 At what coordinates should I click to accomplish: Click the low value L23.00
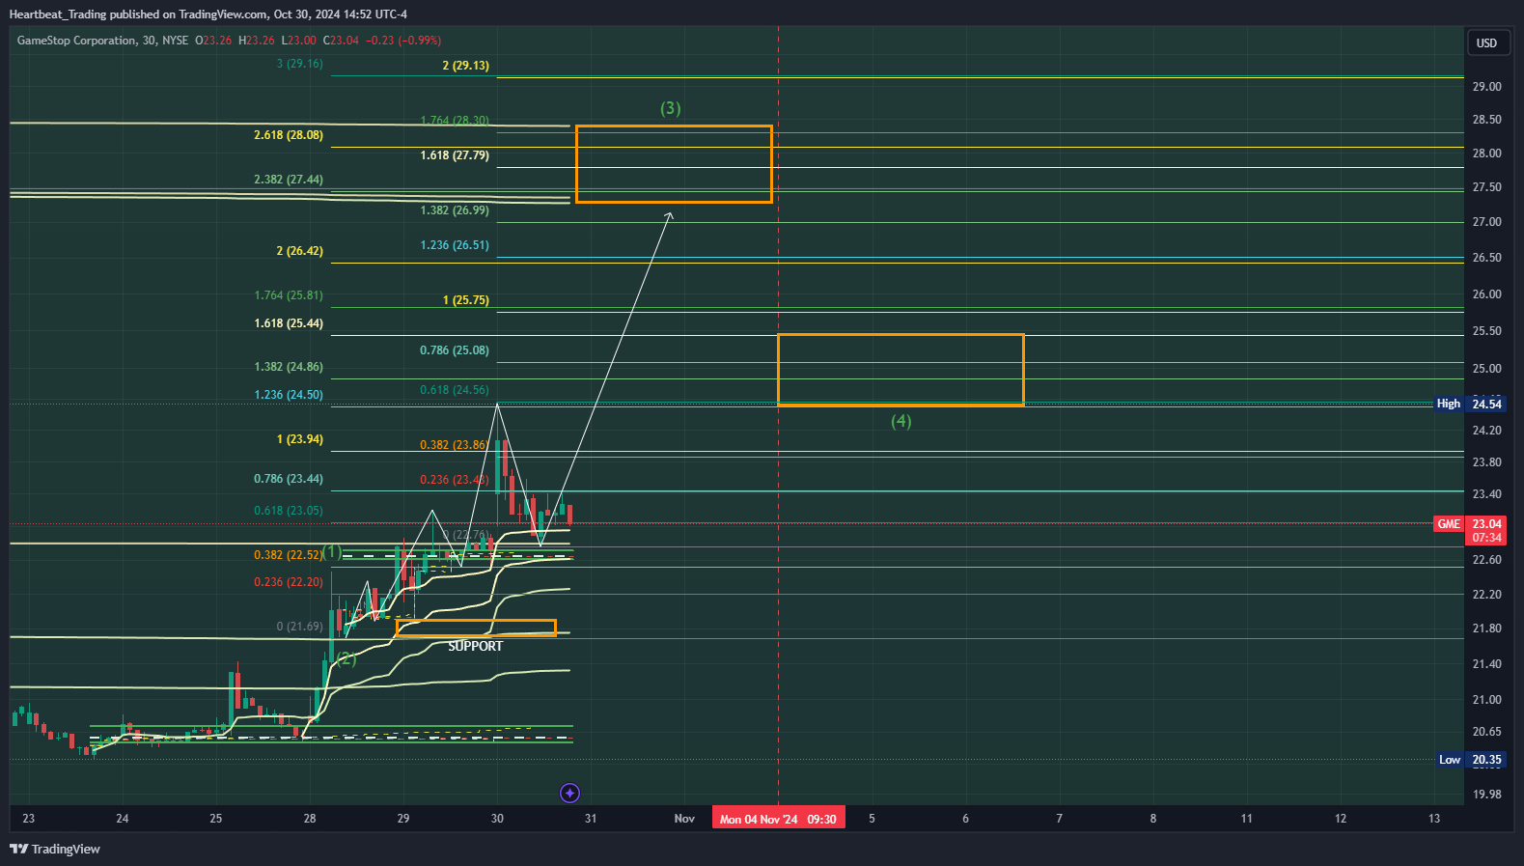coord(299,41)
